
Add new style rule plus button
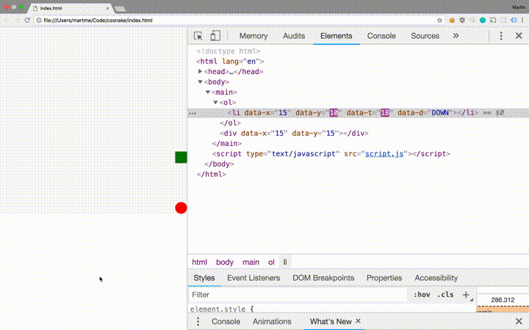tap(465, 295)
